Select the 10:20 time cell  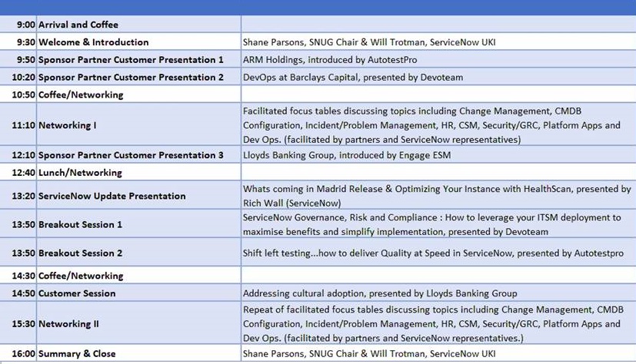tap(18, 77)
